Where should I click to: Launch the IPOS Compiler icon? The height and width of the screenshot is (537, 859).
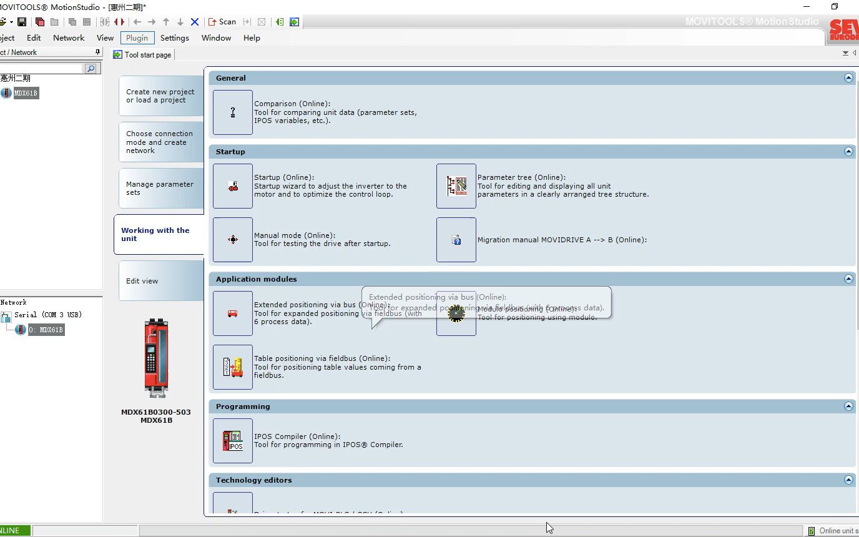point(233,441)
